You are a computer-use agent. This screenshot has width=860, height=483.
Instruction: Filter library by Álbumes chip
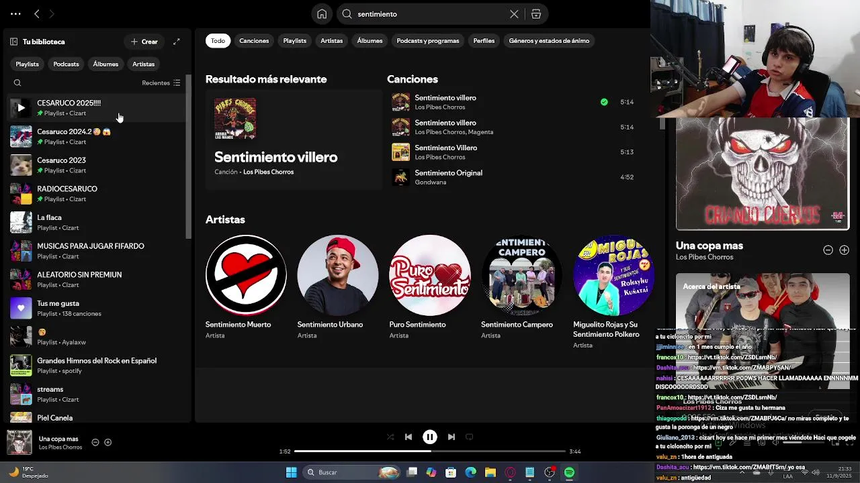105,64
